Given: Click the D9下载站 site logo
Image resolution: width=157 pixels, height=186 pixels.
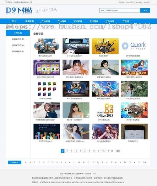Looking at the screenshot, I should [19, 10].
